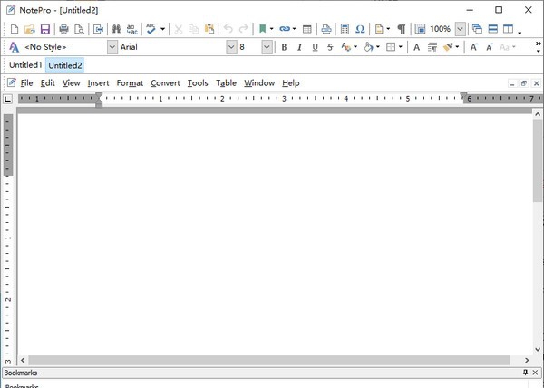
Task: Open the calculator tool icon
Action: click(345, 29)
